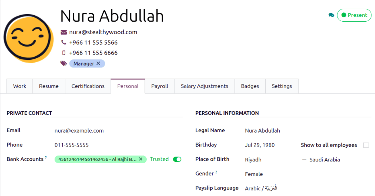
Task: Toggle the Trusted bank account switch
Action: pos(177,159)
